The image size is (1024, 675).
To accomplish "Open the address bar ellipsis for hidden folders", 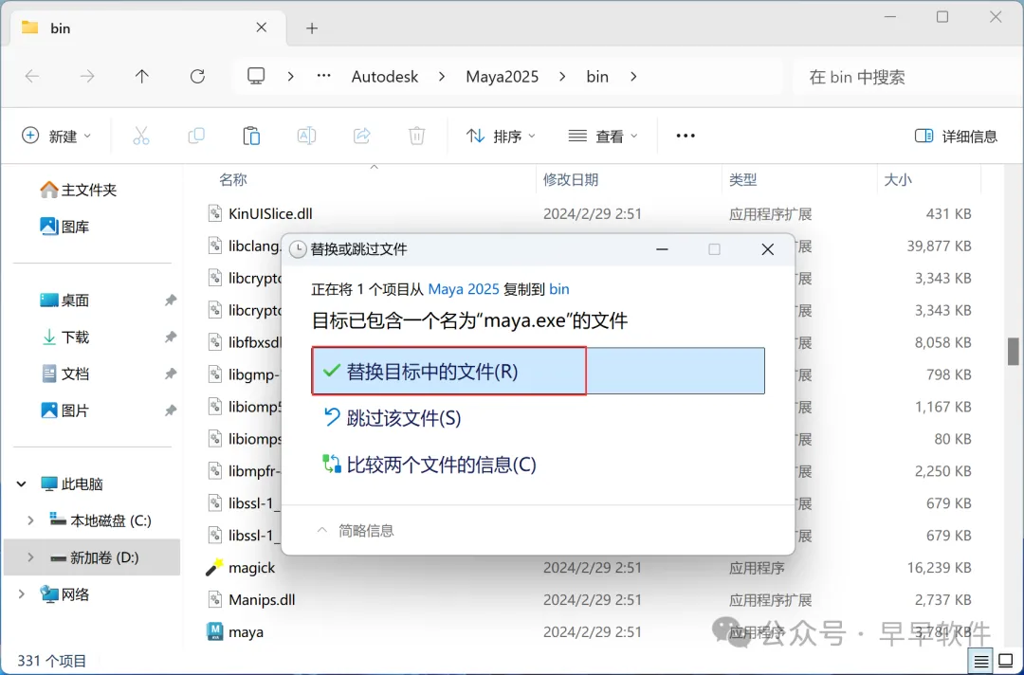I will pyautogui.click(x=324, y=77).
